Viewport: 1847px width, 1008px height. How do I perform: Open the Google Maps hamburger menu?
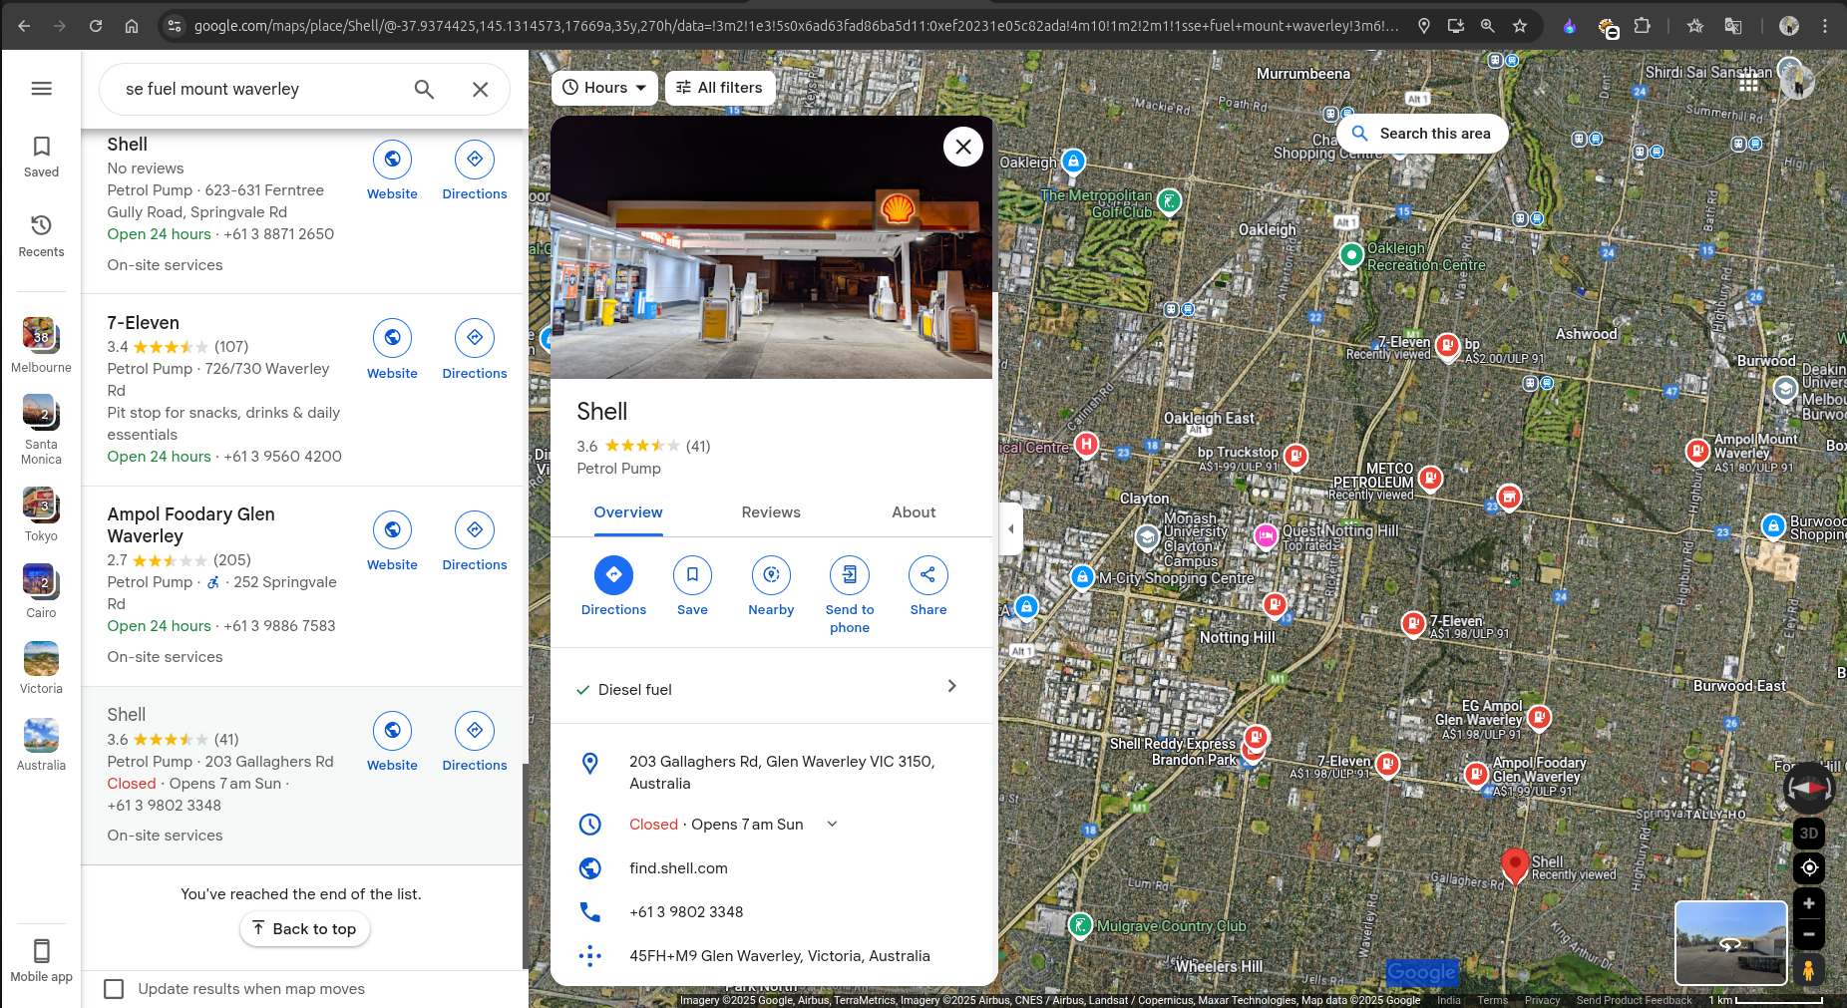coord(41,89)
